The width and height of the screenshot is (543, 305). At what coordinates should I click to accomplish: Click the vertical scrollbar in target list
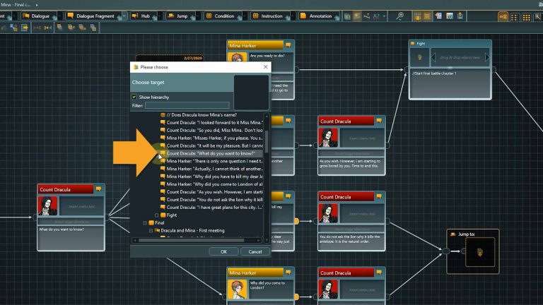267,142
